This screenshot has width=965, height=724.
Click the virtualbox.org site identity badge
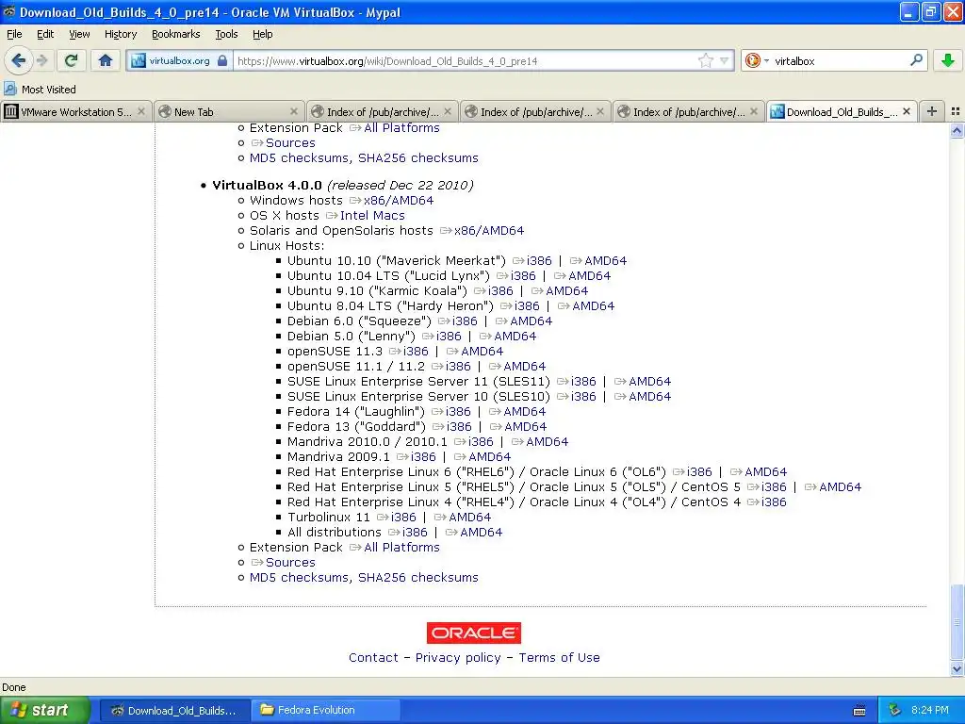point(180,61)
